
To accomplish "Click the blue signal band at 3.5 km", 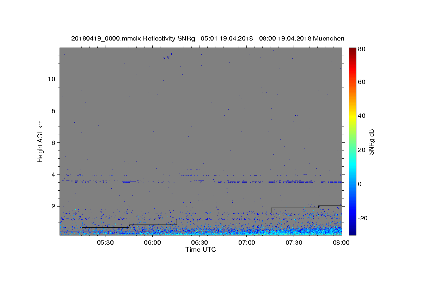I will tap(280, 182).
